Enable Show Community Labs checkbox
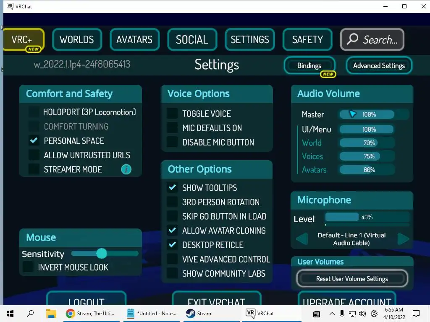This screenshot has width=430, height=322. (x=172, y=273)
